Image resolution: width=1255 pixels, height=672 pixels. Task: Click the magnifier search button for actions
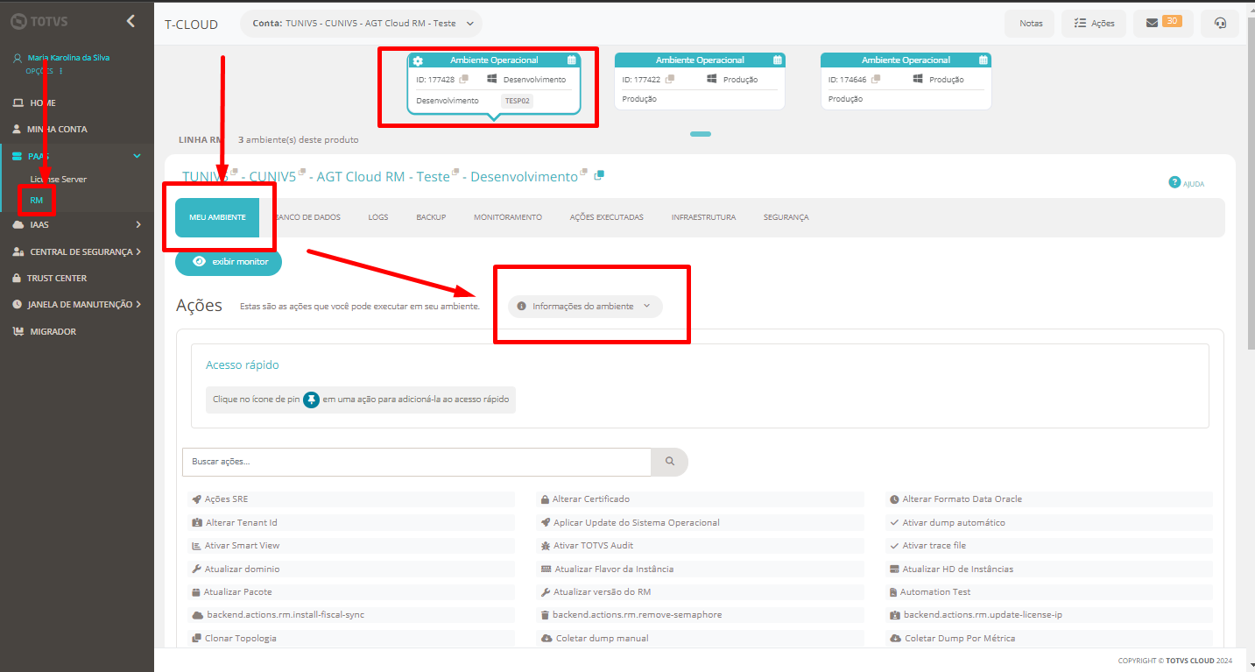pos(670,462)
